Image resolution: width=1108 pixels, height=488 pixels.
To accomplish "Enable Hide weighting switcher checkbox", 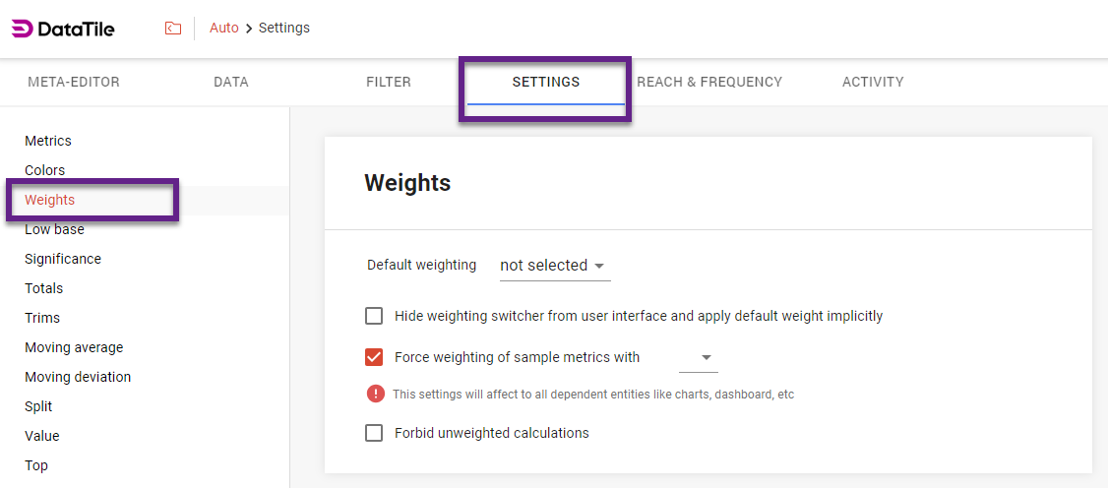I will pos(374,316).
